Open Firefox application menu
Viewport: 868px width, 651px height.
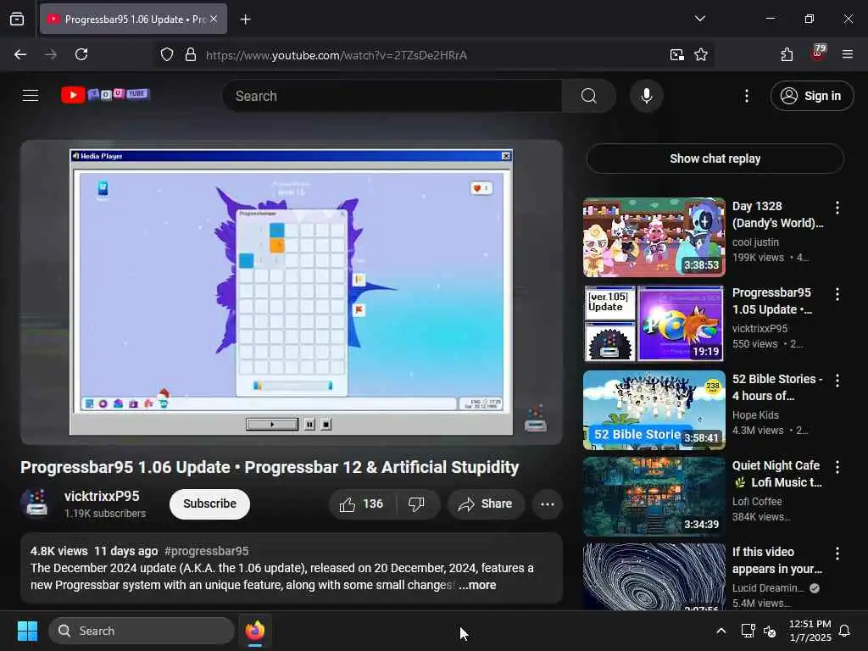click(x=847, y=54)
